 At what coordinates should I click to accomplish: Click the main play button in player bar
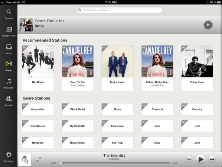(200, 159)
